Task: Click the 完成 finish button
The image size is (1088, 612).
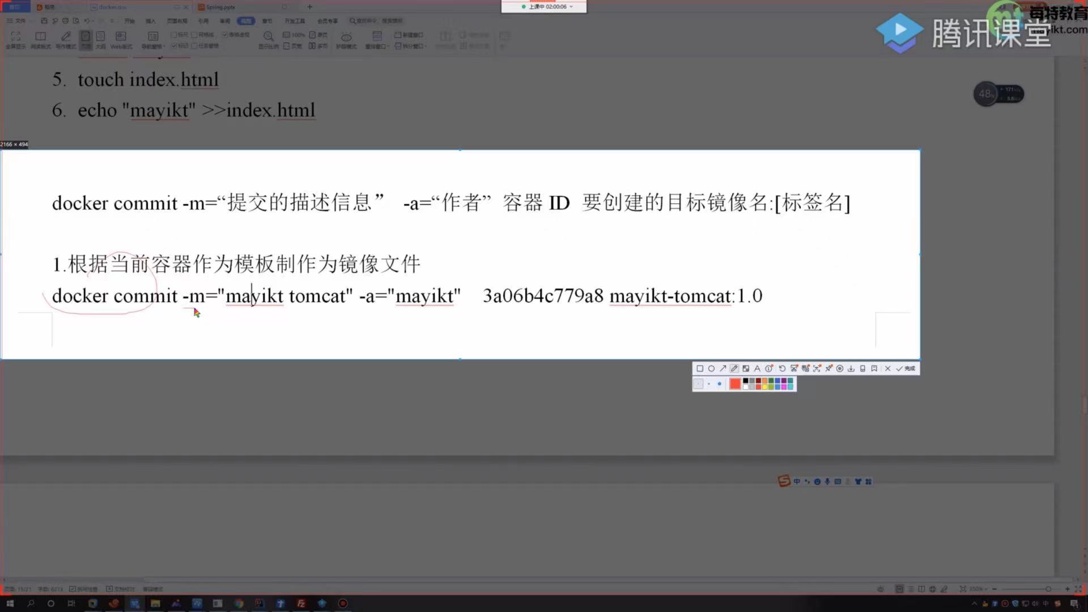Action: click(906, 368)
